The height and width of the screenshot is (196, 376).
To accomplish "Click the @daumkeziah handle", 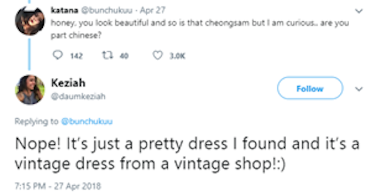I will click(x=78, y=97).
